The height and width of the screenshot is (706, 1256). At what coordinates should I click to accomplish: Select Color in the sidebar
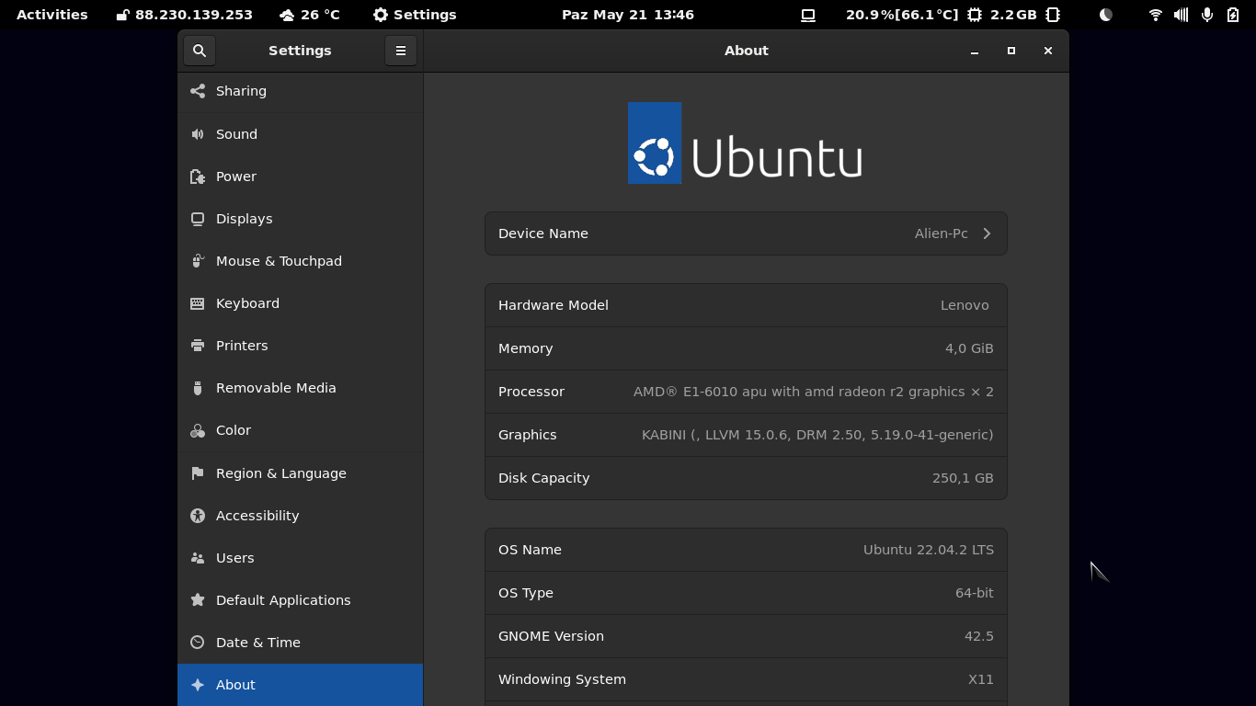[301, 430]
